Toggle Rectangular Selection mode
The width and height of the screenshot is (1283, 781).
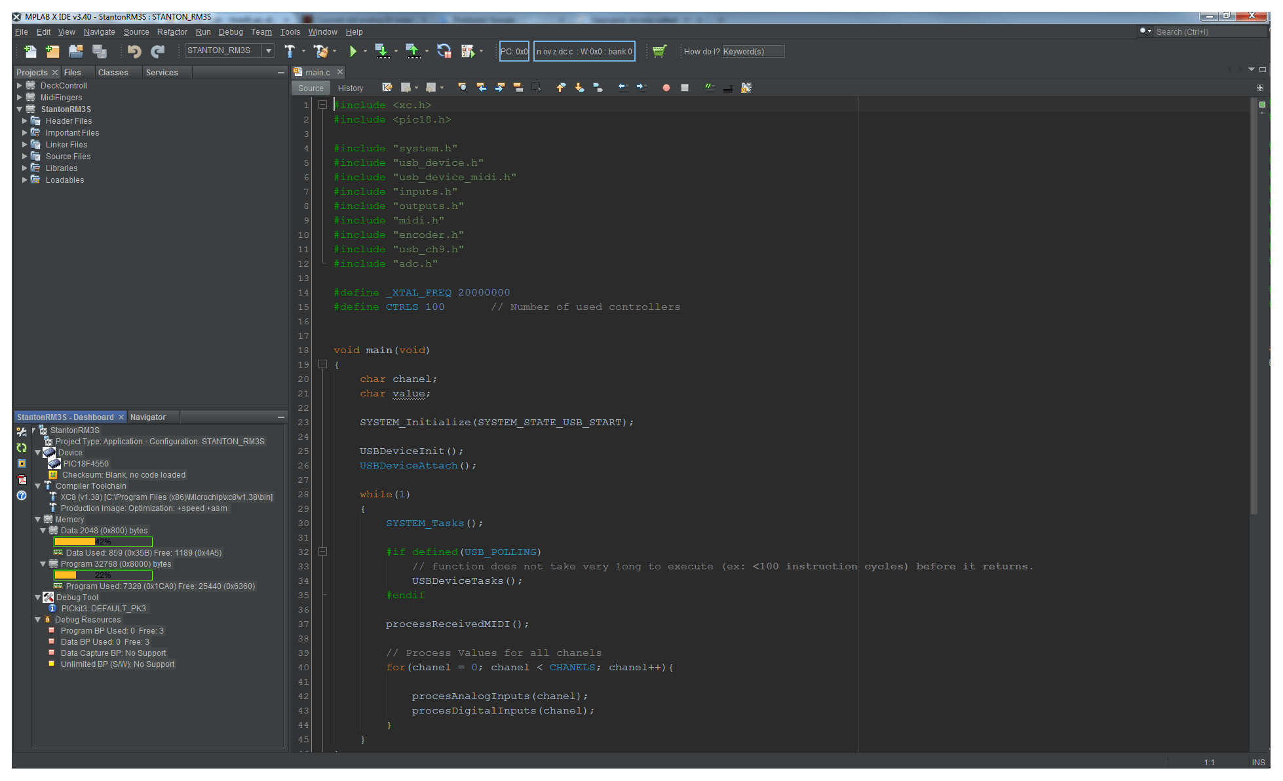(x=536, y=88)
